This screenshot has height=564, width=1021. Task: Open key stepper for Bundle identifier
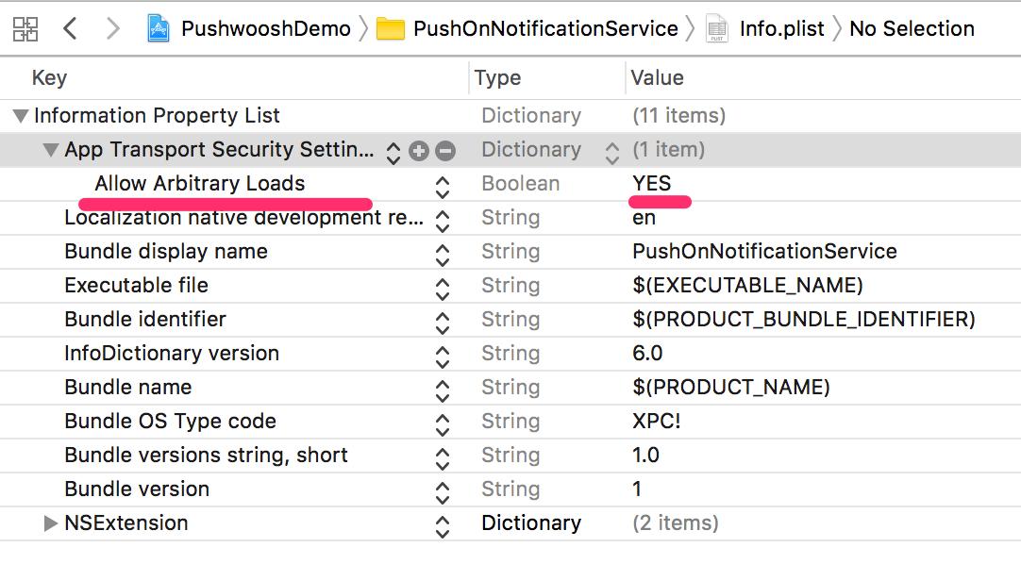coord(443,323)
